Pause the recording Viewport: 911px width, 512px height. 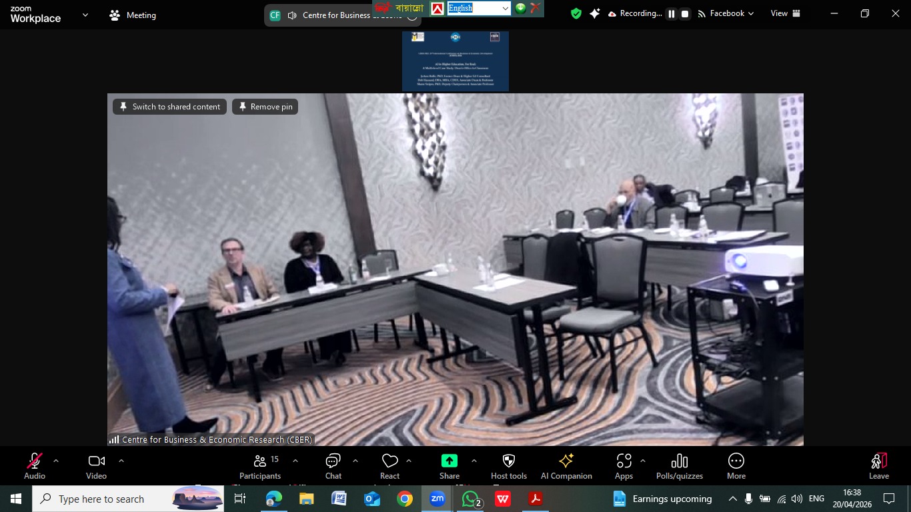(x=672, y=14)
